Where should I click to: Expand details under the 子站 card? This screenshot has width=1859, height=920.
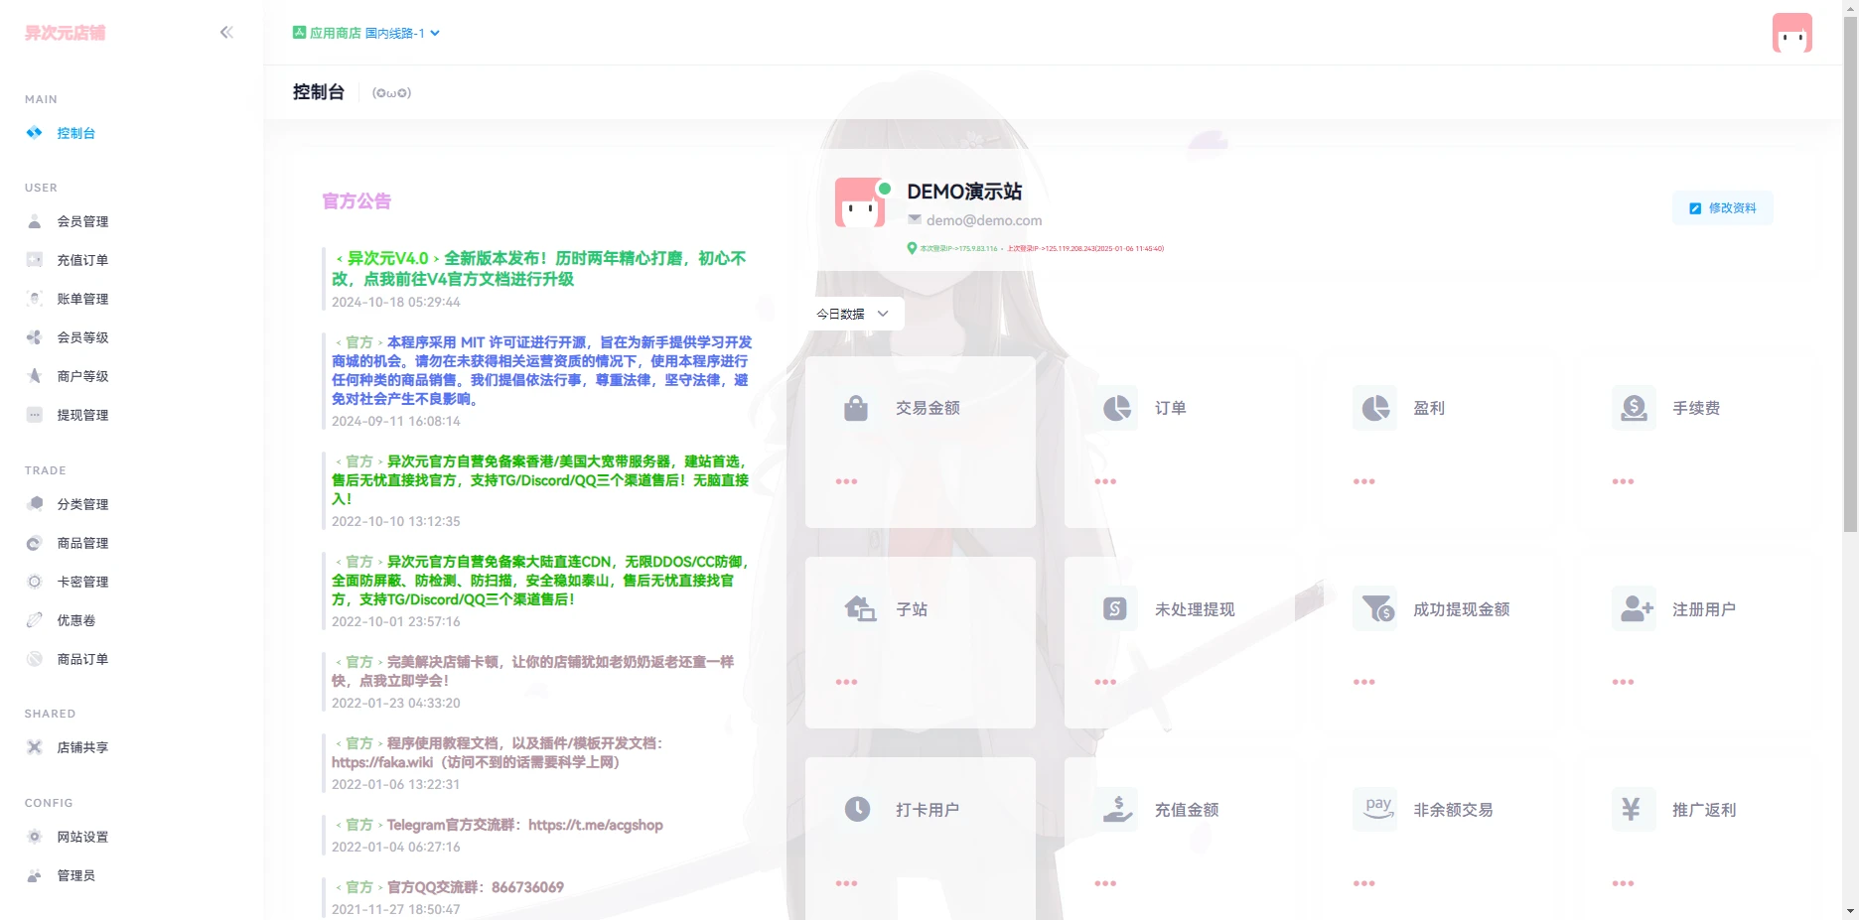tap(846, 682)
